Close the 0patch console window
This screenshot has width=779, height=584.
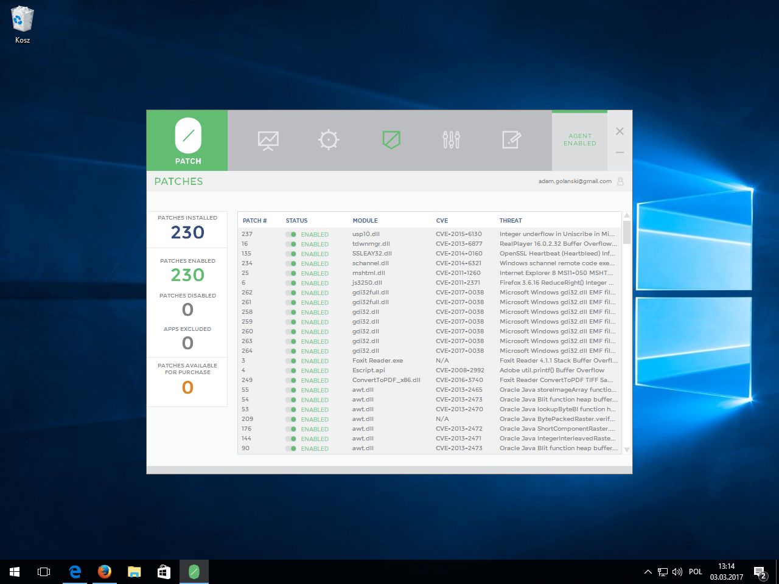pyautogui.click(x=620, y=131)
